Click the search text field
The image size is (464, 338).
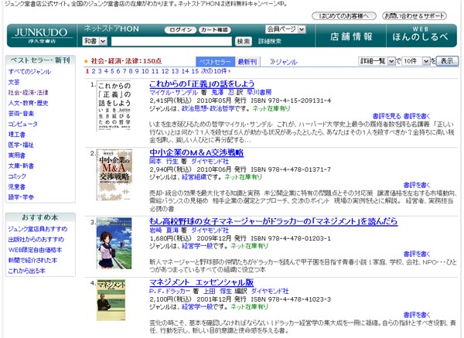[x=172, y=41]
